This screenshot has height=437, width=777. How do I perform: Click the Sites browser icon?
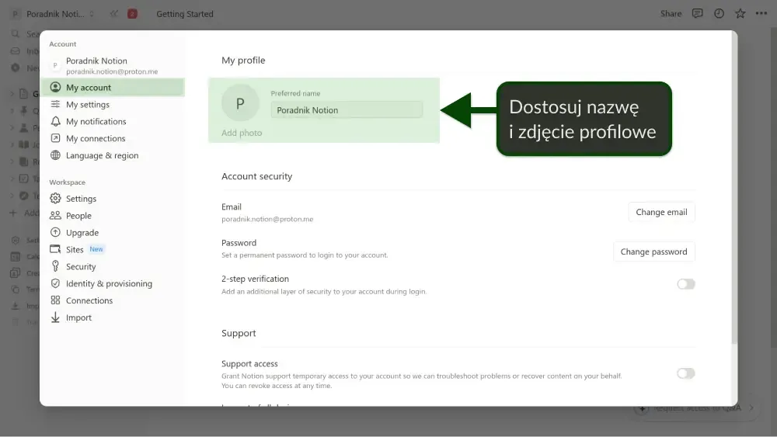pos(55,249)
